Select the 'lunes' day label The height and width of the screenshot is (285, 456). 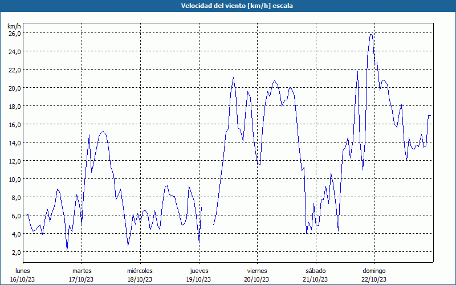click(23, 271)
